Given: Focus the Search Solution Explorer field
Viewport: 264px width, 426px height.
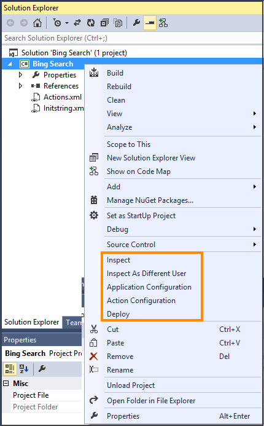Looking at the screenshot, I should 132,38.
